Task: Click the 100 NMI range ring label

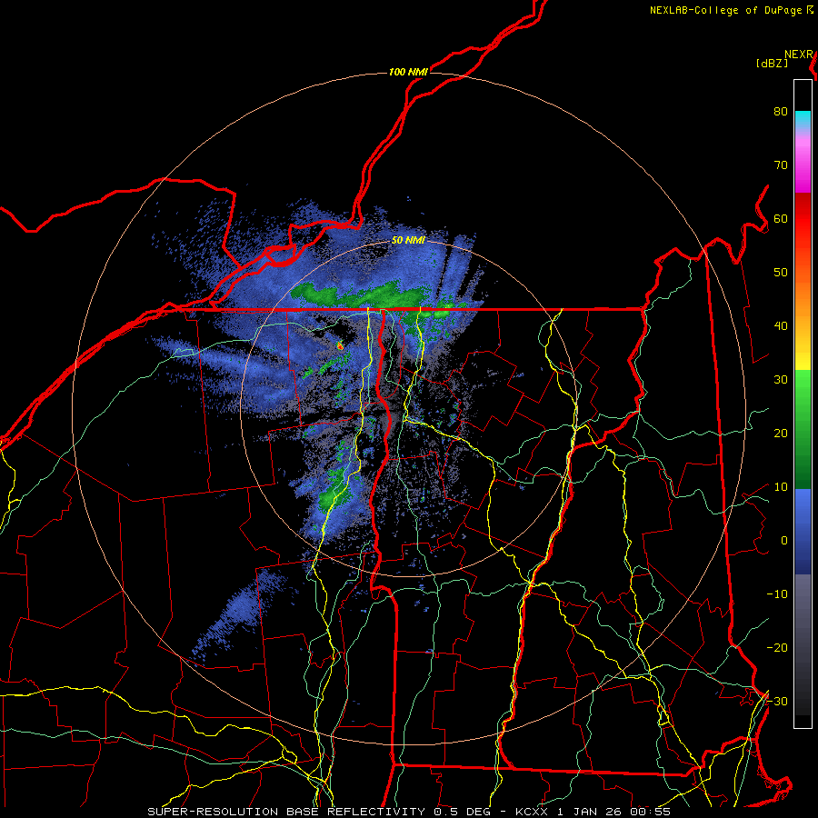Action: coord(408,72)
